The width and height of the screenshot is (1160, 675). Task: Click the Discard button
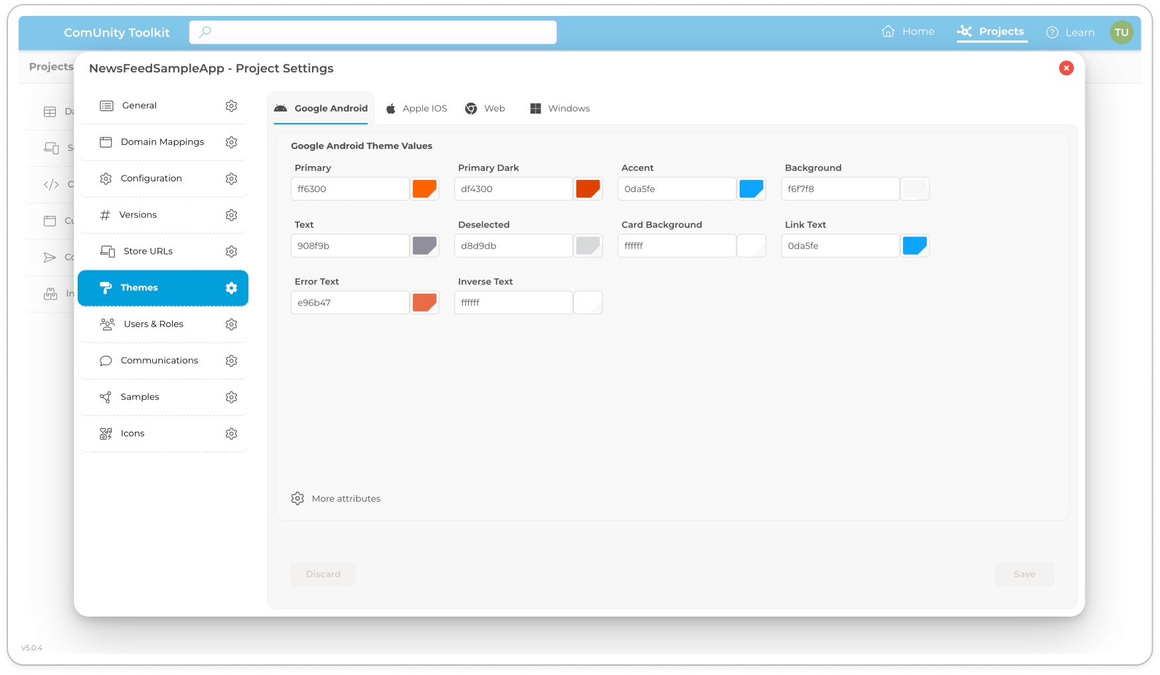click(x=323, y=574)
